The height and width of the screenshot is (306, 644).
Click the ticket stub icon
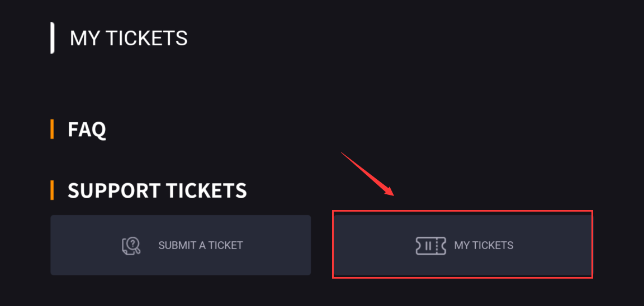pyautogui.click(x=430, y=246)
